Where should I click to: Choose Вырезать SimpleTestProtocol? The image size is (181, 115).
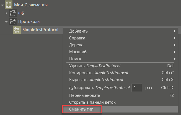click(120, 80)
